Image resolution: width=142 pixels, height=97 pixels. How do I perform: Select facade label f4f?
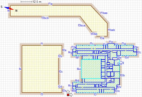(77, 57)
